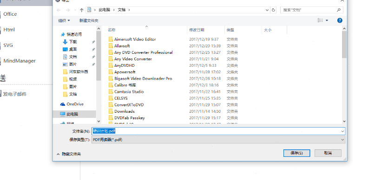
Task: Sort by 类型 column header
Action: click(x=230, y=30)
